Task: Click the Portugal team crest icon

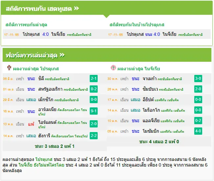Action: pyautogui.click(x=9, y=68)
